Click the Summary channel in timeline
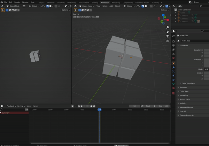The width and height of the screenshot is (209, 146). tap(6, 113)
